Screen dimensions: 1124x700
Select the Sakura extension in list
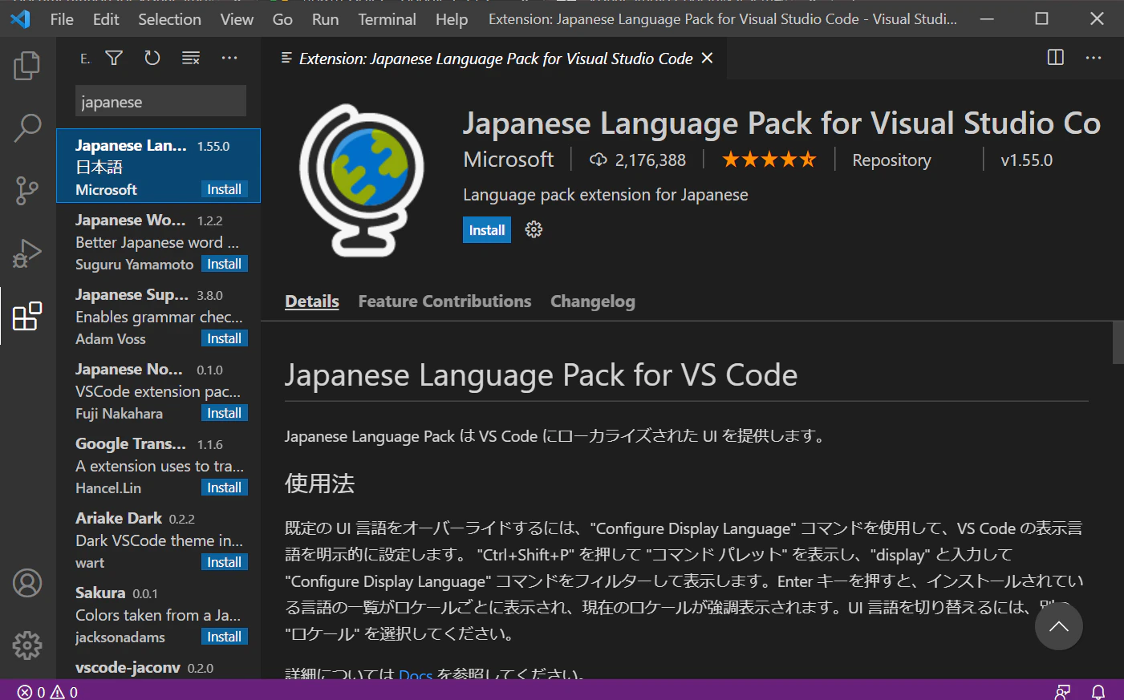tap(159, 615)
